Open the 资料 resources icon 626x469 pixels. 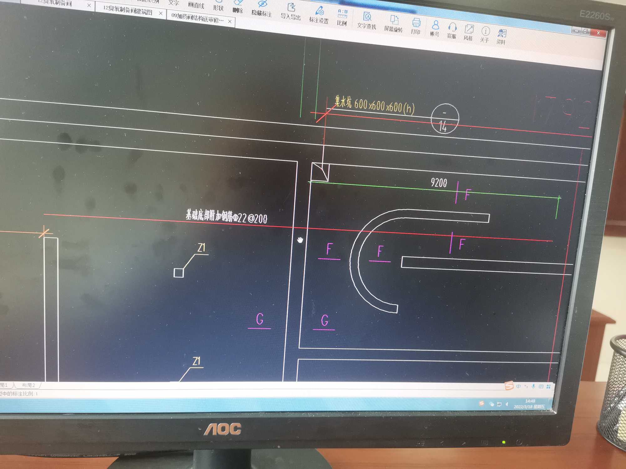(501, 37)
